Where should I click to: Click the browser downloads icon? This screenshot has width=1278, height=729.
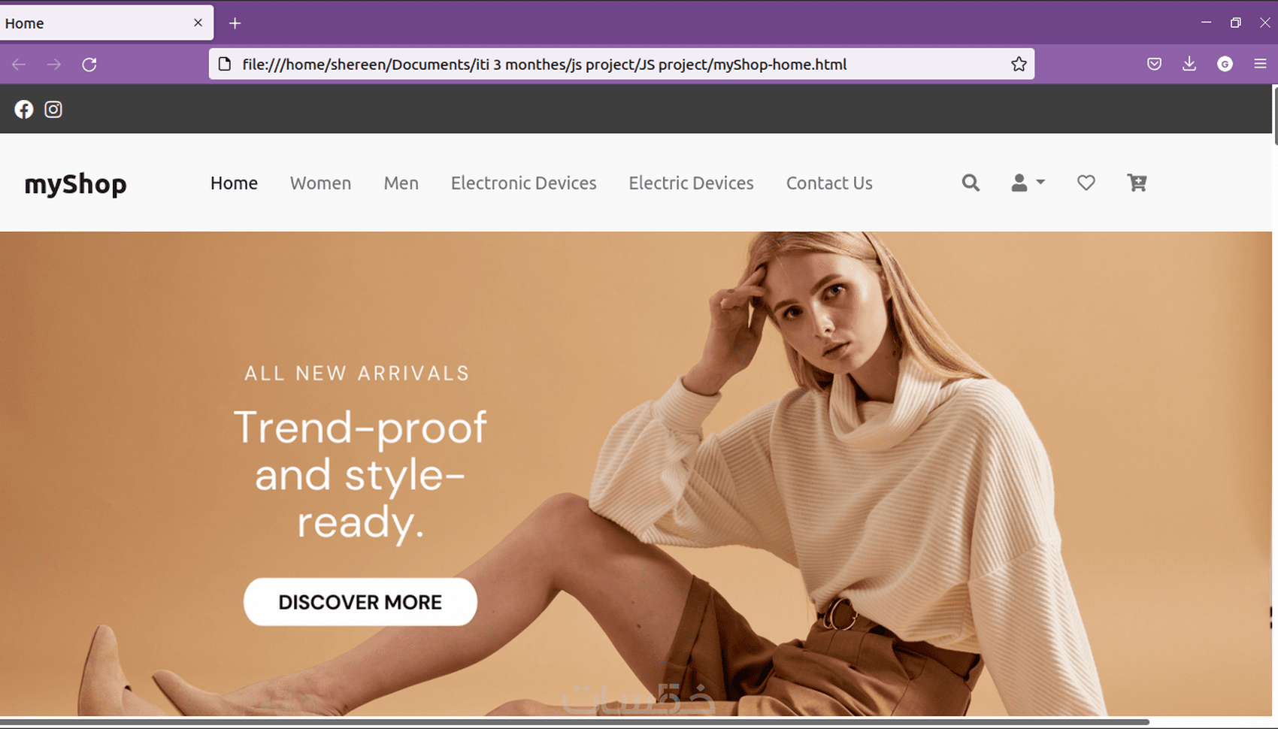pyautogui.click(x=1189, y=64)
